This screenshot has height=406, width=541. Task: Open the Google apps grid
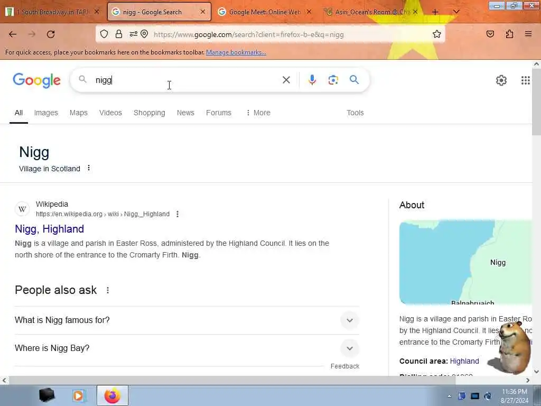(x=525, y=80)
